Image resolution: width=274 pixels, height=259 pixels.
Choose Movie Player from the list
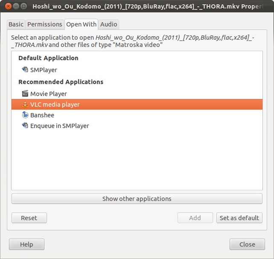[x=137, y=93]
